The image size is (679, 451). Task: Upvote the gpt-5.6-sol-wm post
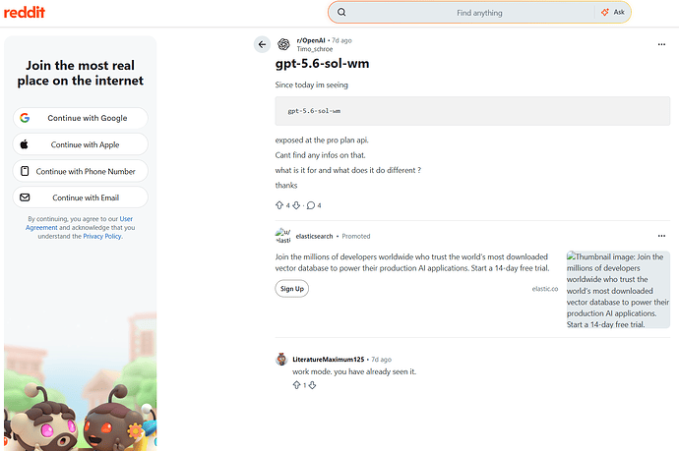pos(279,205)
